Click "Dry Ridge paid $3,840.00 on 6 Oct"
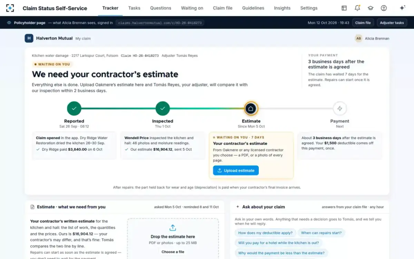Screen dimensions: 414x259 (x=72, y=150)
